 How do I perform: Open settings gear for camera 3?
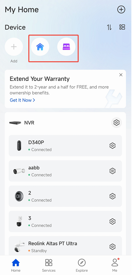click(x=112, y=221)
